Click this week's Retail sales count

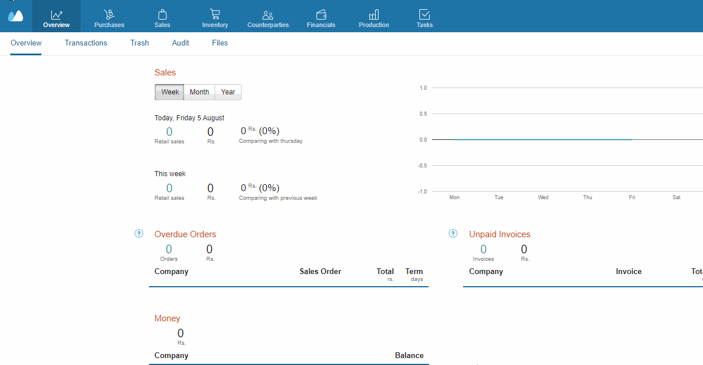pyautogui.click(x=169, y=188)
